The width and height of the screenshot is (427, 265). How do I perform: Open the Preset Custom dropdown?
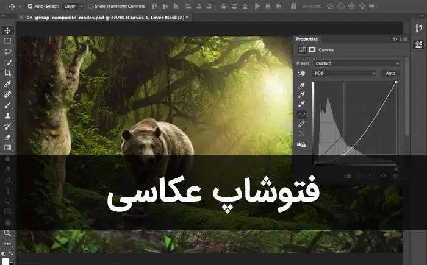[x=357, y=63]
